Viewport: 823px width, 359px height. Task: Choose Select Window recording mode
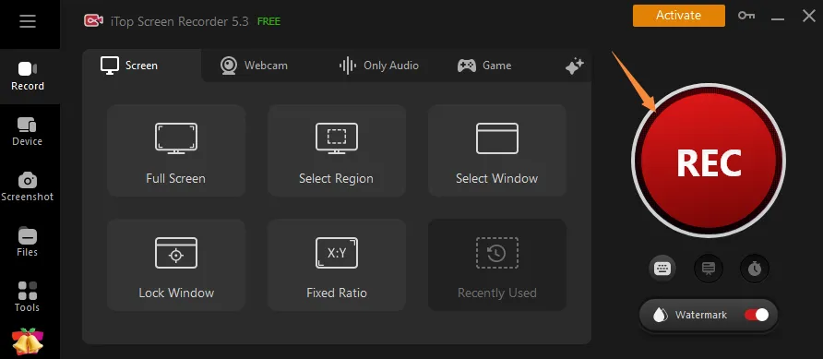[497, 150]
